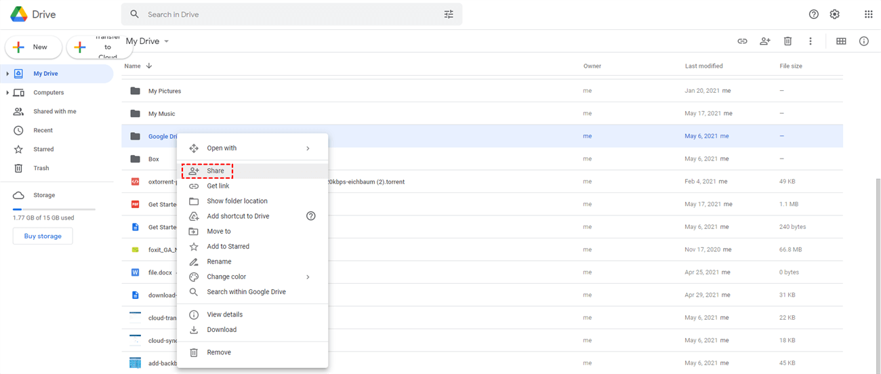Expand the My Drive tree arrow
This screenshot has width=881, height=374.
click(x=7, y=73)
